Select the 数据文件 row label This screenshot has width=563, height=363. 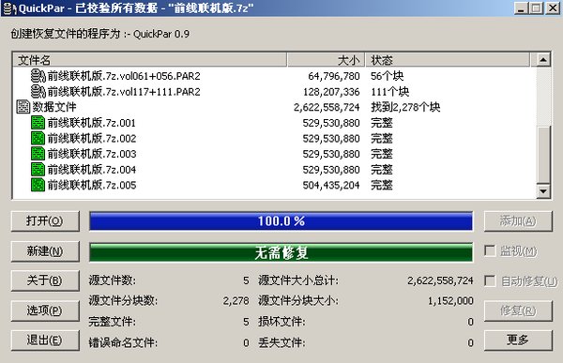coord(54,107)
